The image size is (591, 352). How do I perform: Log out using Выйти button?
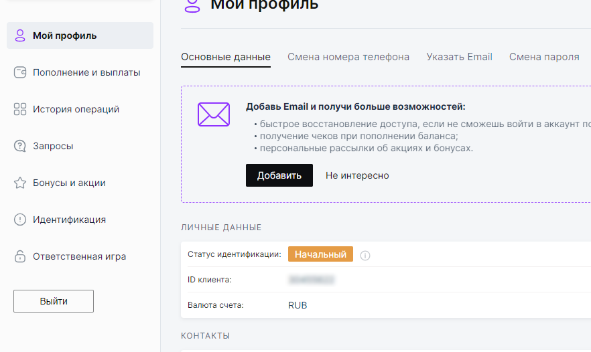coord(54,301)
